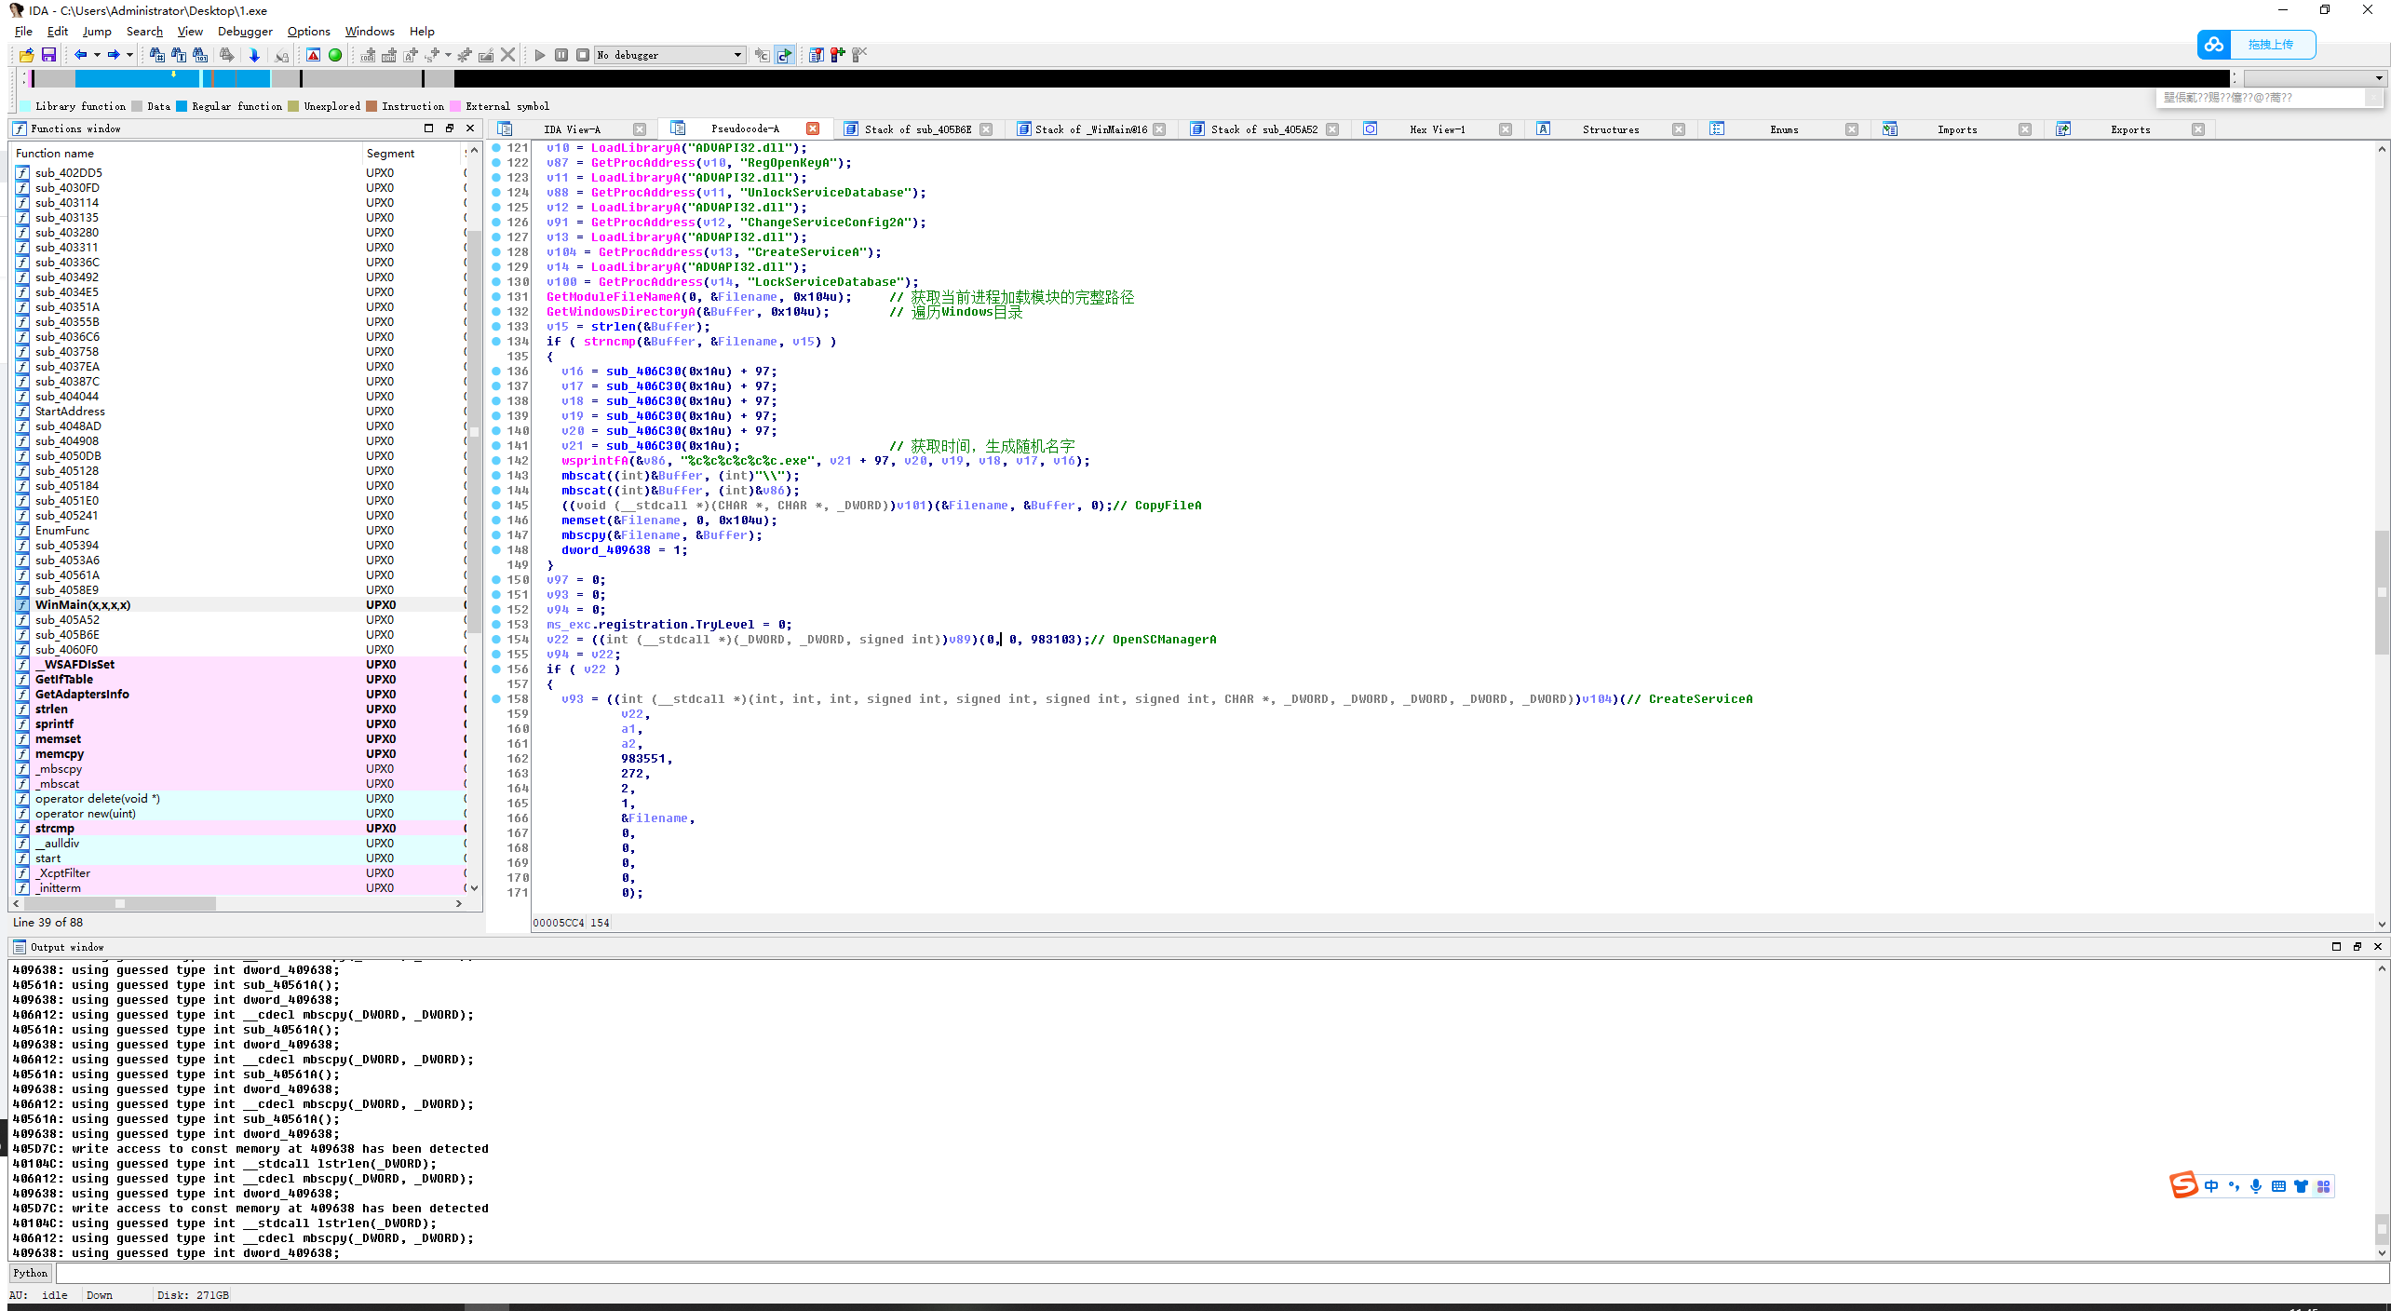Click the large X delete toolbar icon
The image size is (2391, 1311).
[507, 55]
